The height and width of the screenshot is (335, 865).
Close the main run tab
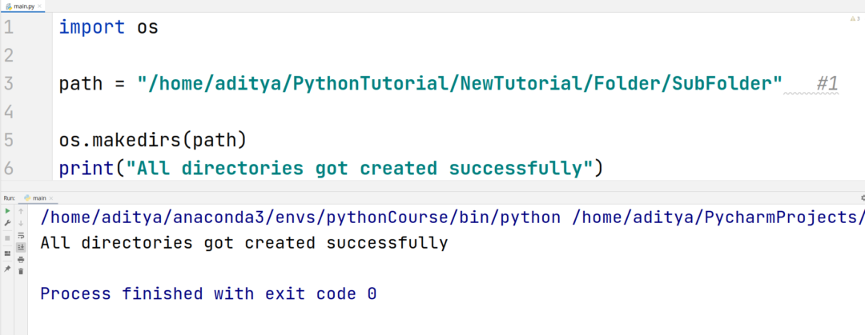(51, 197)
